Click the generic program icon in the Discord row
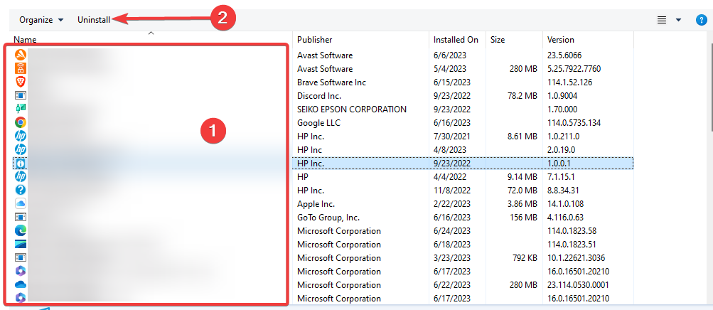The image size is (713, 310). (x=21, y=95)
